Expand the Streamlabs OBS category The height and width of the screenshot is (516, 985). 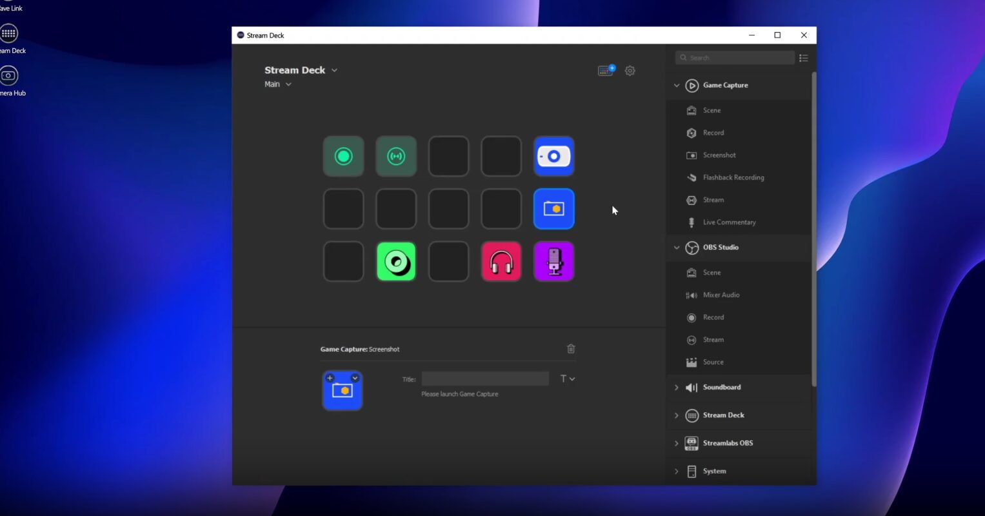(677, 443)
